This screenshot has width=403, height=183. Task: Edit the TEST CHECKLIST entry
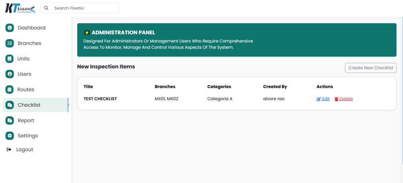[323, 99]
